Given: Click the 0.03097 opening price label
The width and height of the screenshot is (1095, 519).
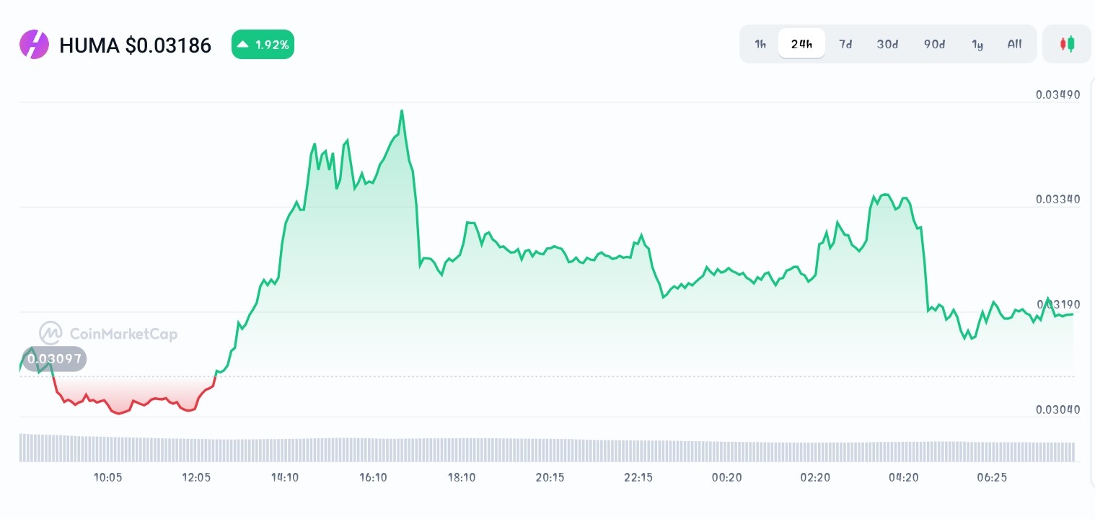Looking at the screenshot, I should pyautogui.click(x=53, y=358).
